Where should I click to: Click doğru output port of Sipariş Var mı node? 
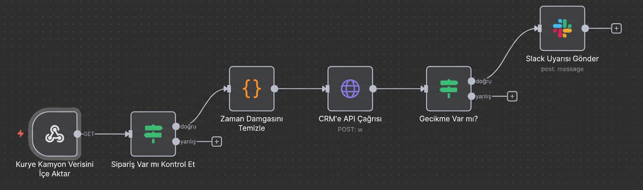[176, 126]
